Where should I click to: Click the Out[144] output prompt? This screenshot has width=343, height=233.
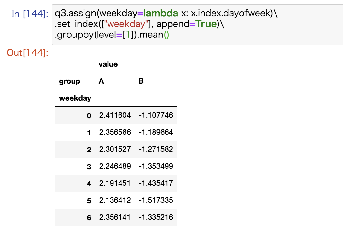click(27, 53)
